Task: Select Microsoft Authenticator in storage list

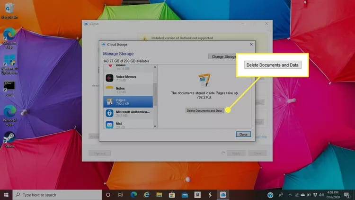Action: [128, 113]
